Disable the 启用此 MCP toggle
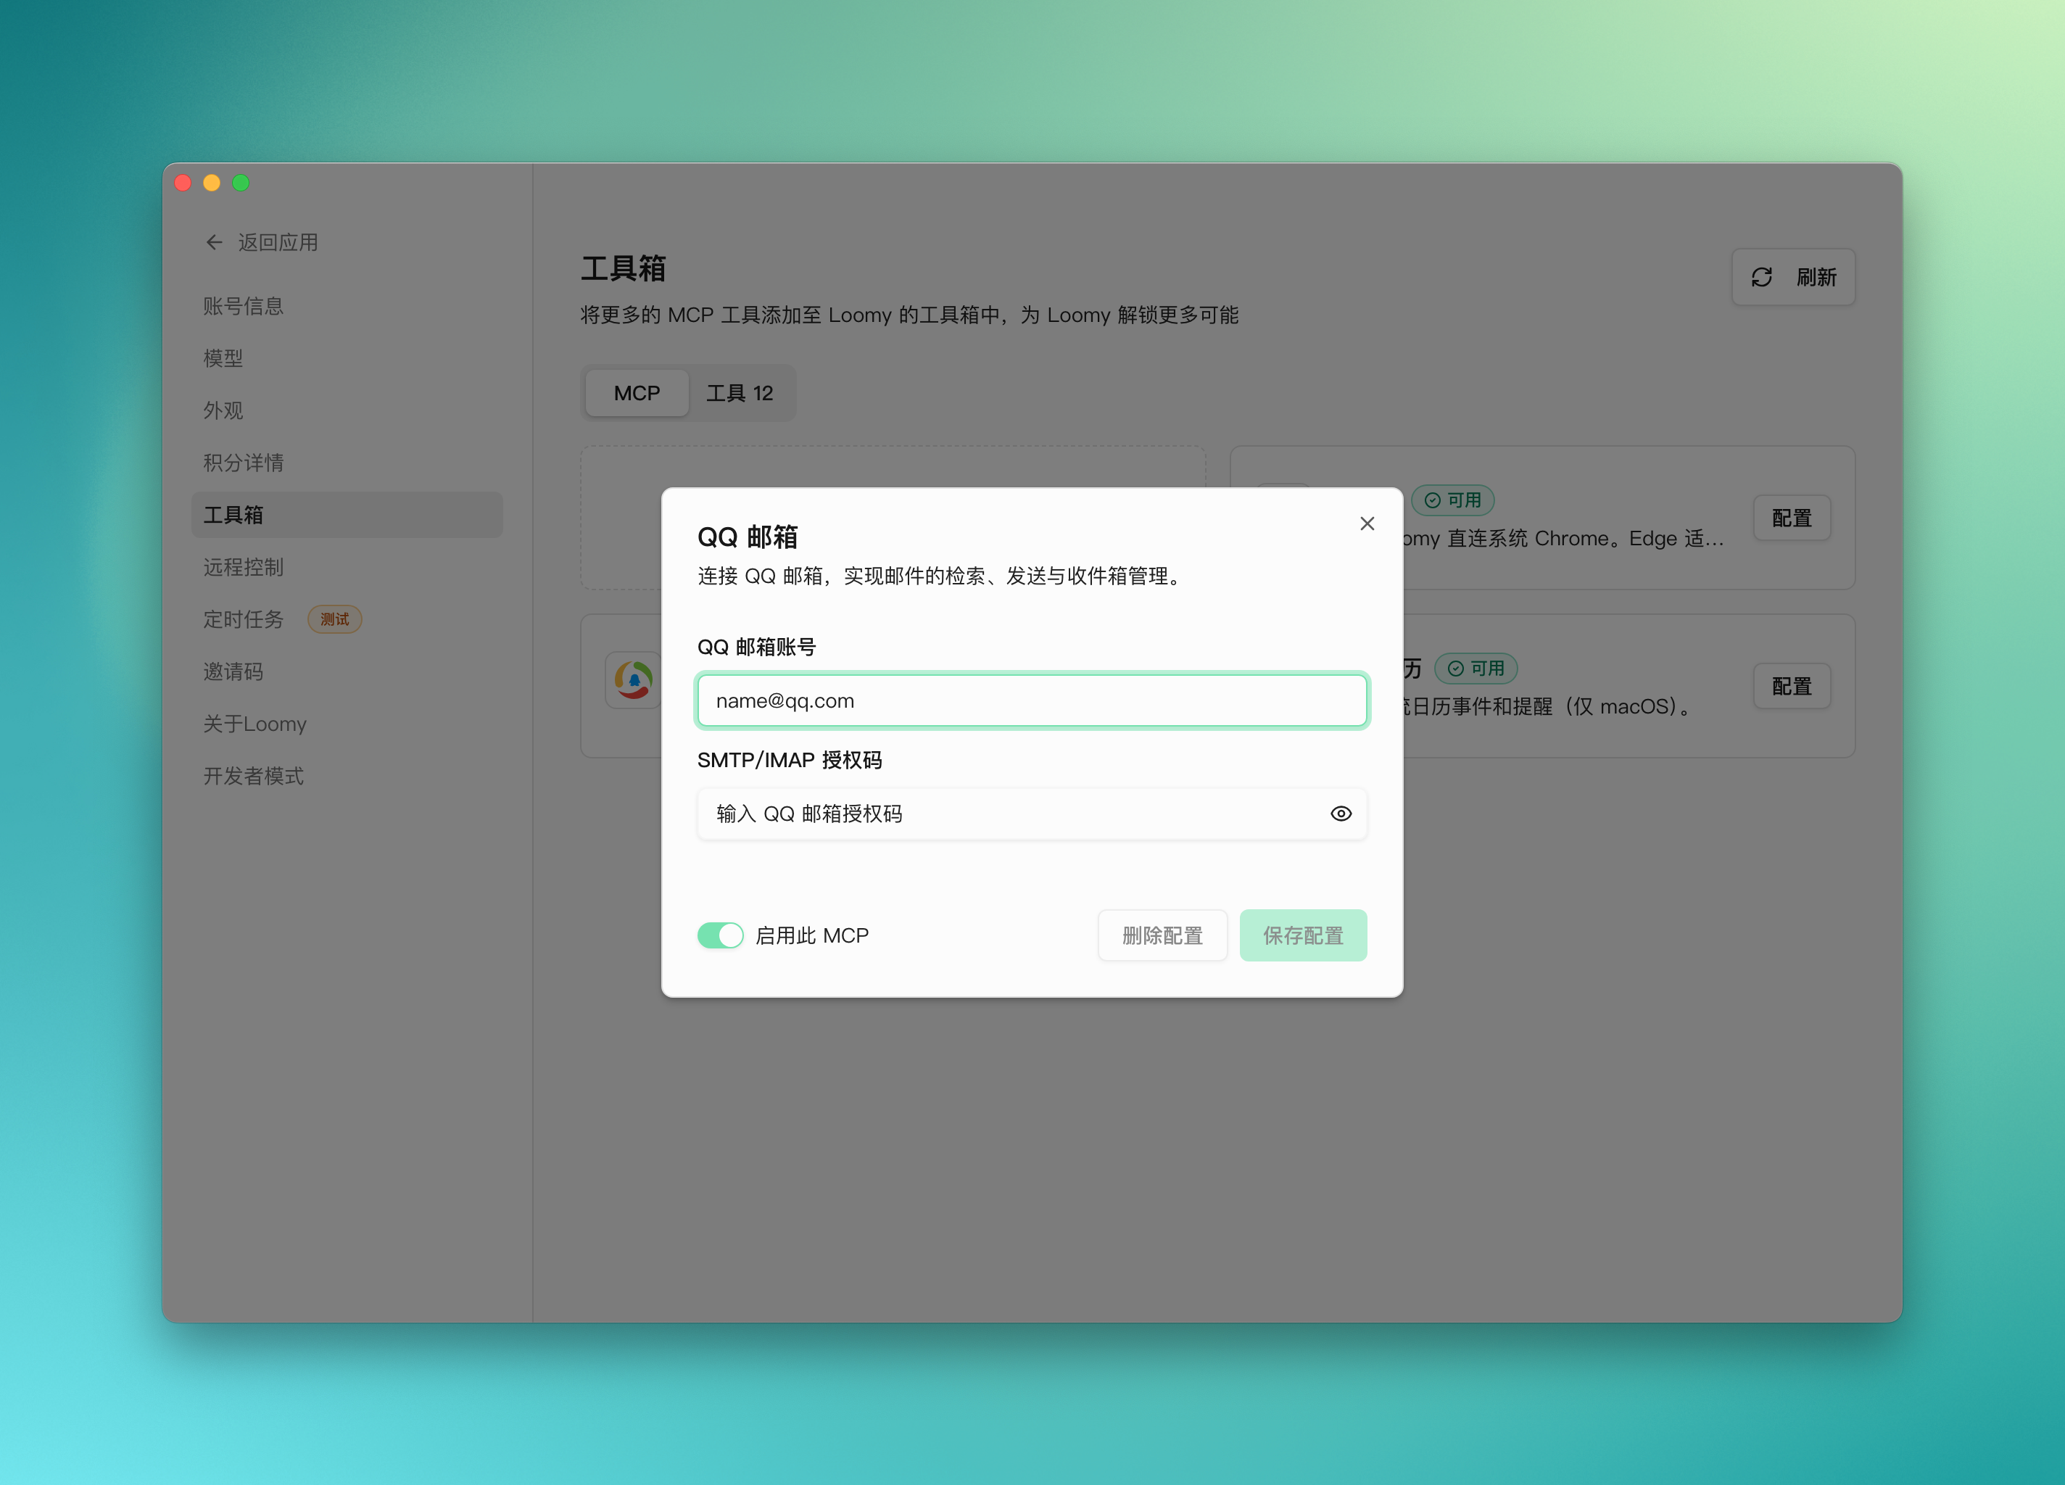The image size is (2065, 1485). pos(720,935)
